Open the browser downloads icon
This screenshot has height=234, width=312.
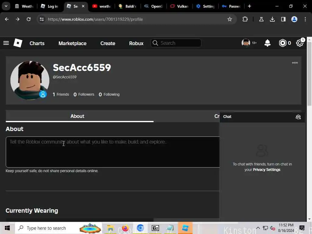(272, 19)
